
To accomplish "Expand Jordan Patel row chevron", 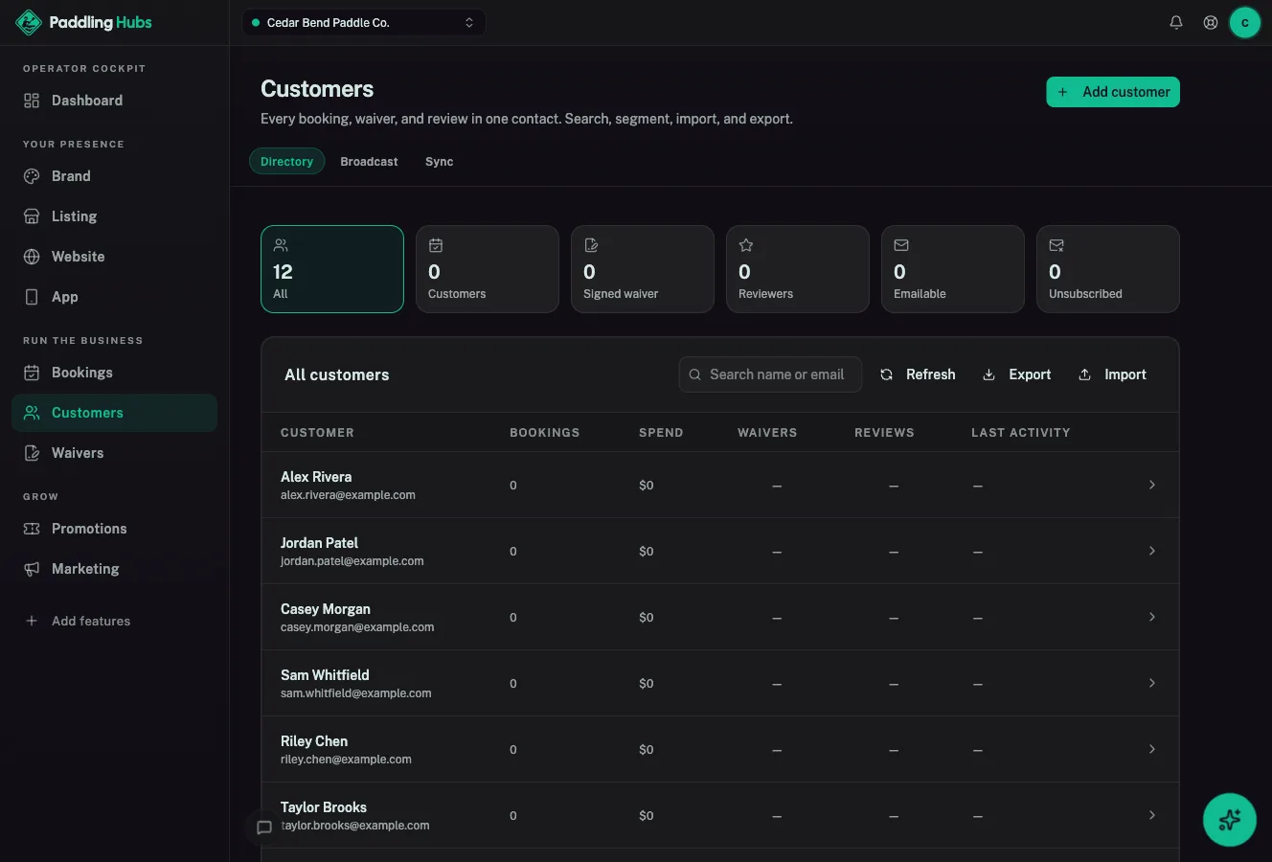I will [1151, 551].
